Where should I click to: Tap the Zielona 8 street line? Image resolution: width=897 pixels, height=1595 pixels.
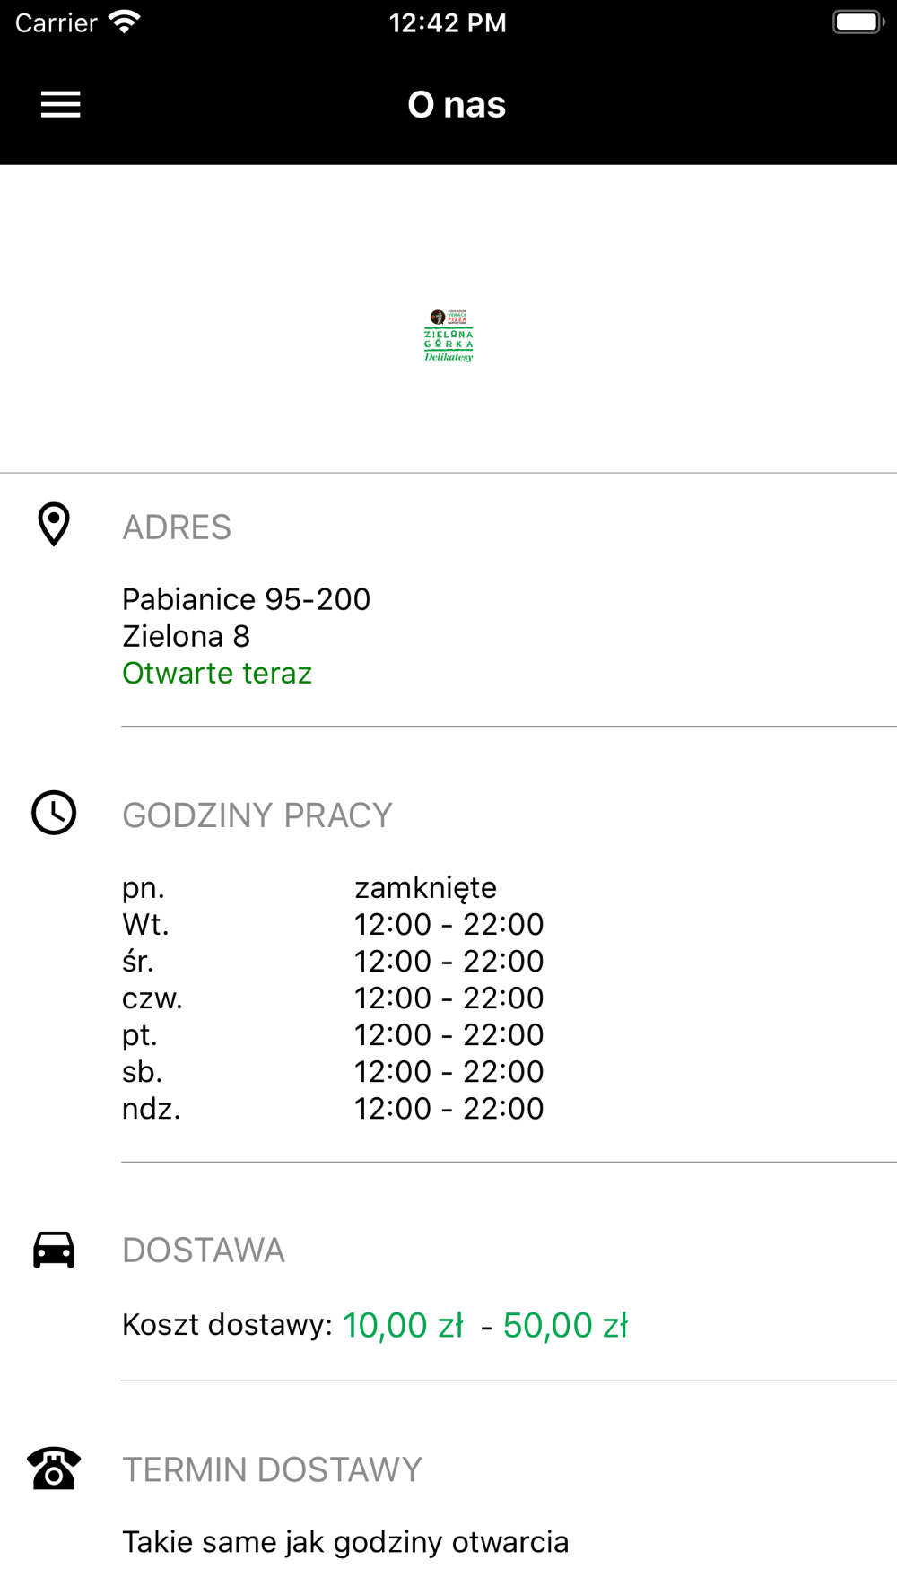(187, 636)
